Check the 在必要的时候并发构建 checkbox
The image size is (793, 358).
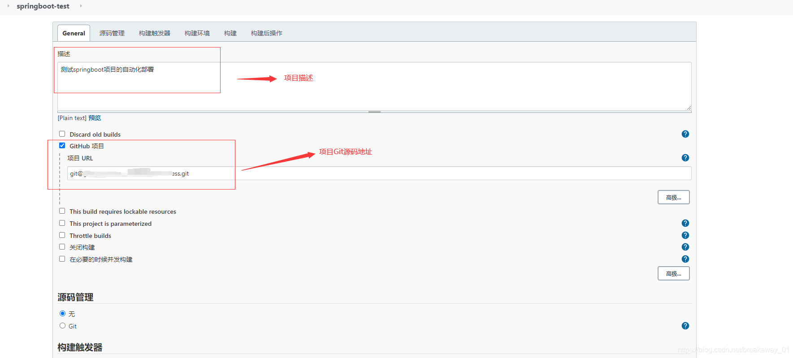pos(62,259)
